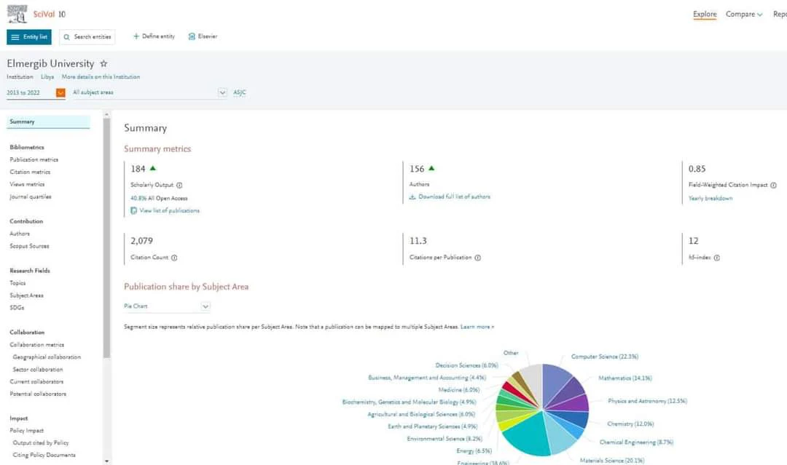The width and height of the screenshot is (787, 465).
Task: Click the 40.8% All Open Access link
Action: click(159, 199)
